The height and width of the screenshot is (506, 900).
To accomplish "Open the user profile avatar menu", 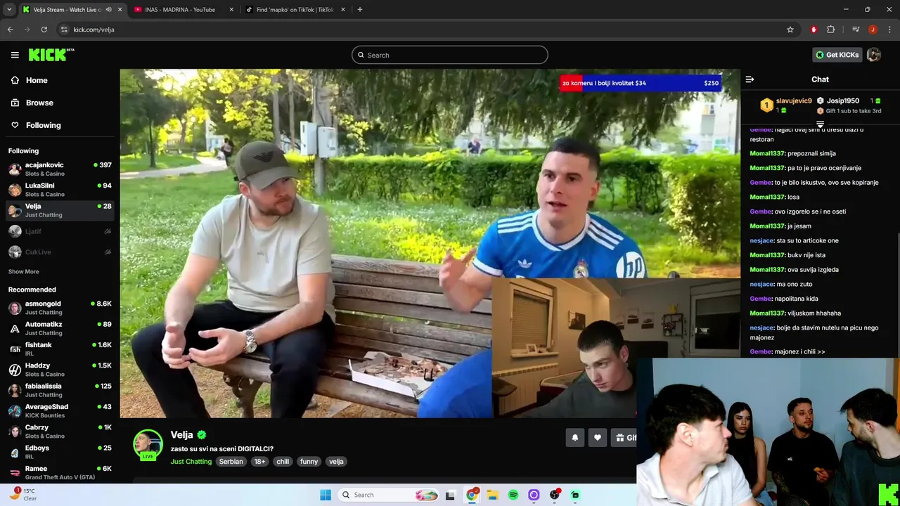I will pyautogui.click(x=874, y=55).
